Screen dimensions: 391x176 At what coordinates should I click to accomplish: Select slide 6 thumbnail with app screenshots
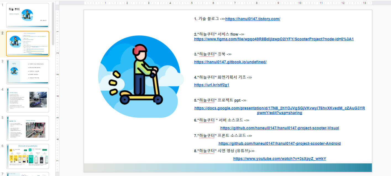pyautogui.click(x=28, y=156)
